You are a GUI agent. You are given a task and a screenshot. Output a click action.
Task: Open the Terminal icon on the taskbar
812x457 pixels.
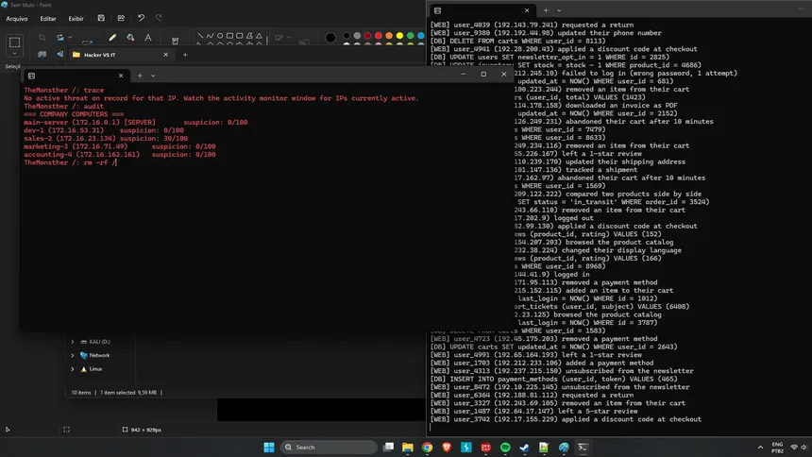coord(584,448)
